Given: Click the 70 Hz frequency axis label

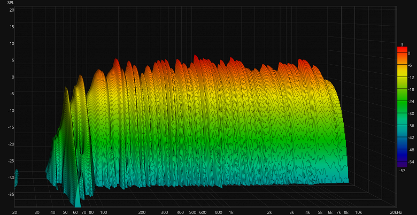Looking at the screenshot, I should [x=84, y=212].
